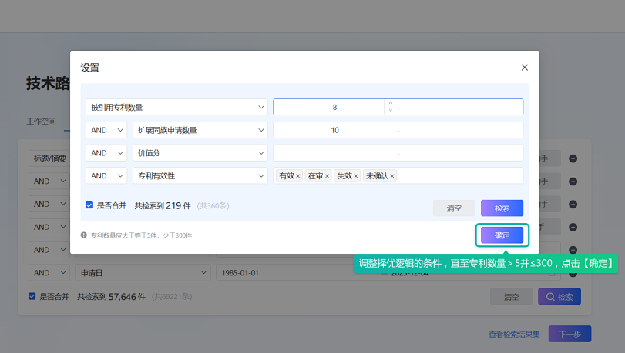The width and height of the screenshot is (625, 353).
Task: Go to the next step with 下一步
Action: point(570,334)
